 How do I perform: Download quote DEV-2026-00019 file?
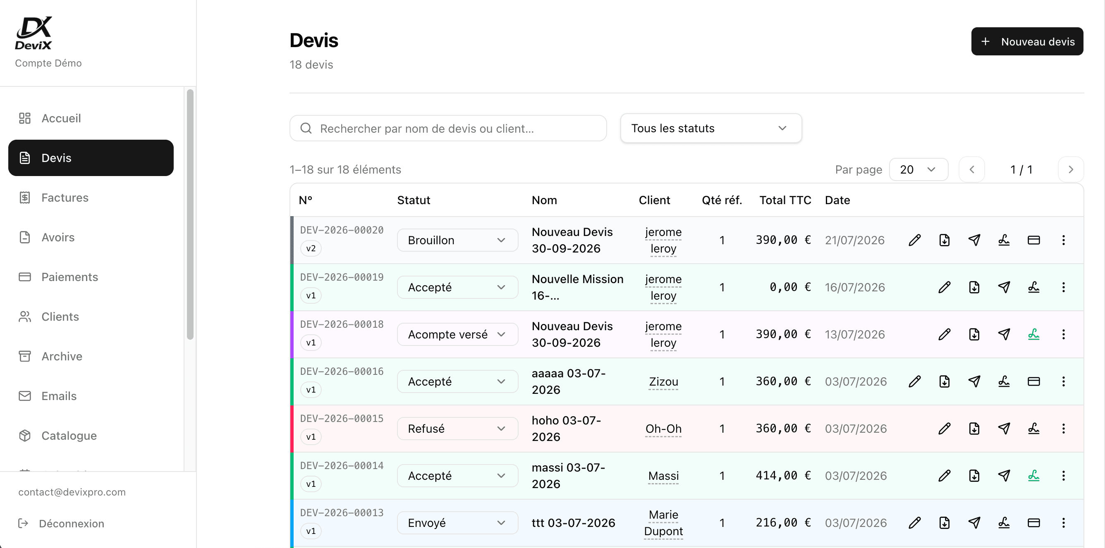coord(974,287)
